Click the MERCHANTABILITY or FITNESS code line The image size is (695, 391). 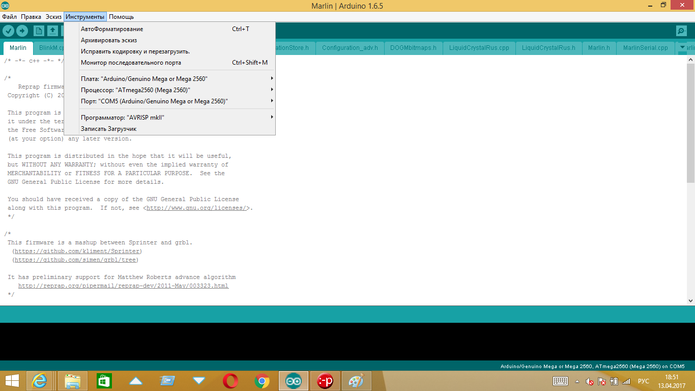click(116, 173)
